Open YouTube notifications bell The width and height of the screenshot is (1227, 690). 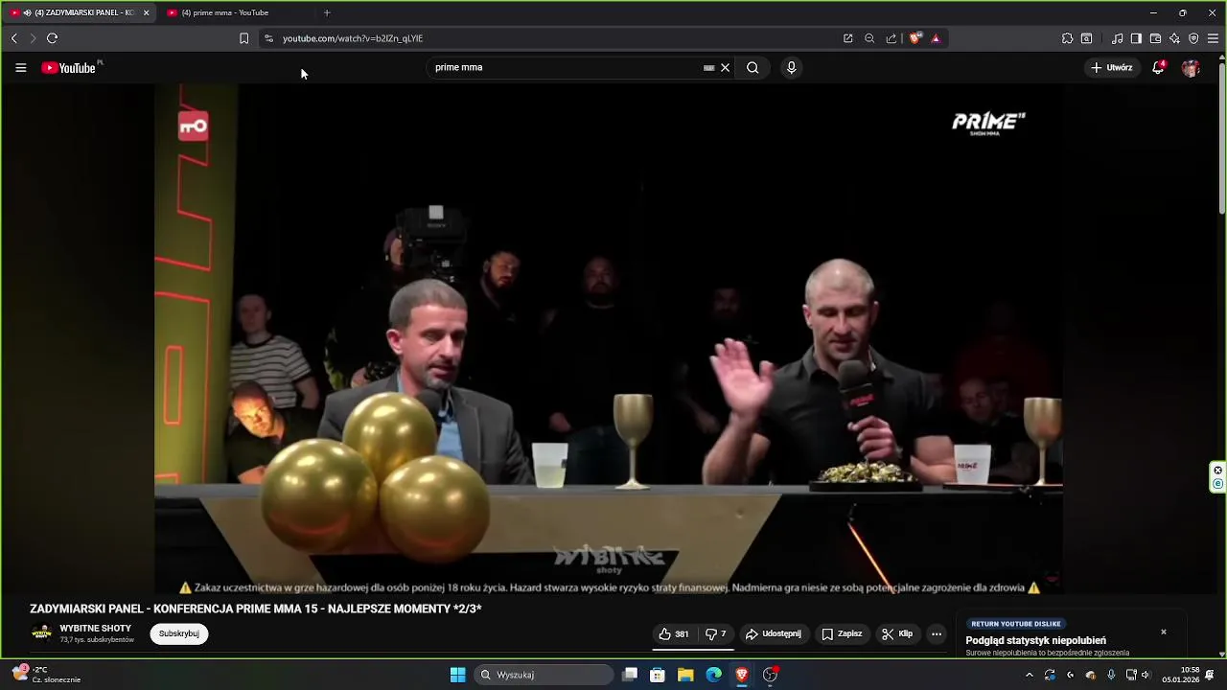click(1158, 68)
